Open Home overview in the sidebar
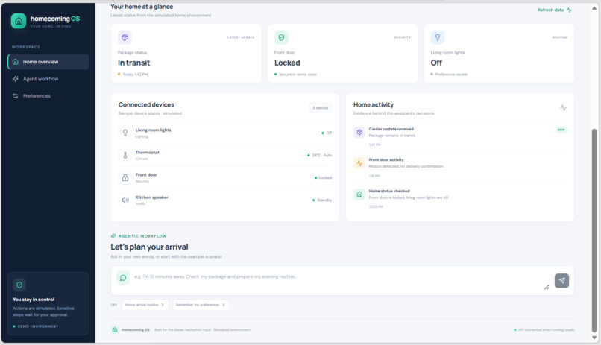 pyautogui.click(x=48, y=62)
